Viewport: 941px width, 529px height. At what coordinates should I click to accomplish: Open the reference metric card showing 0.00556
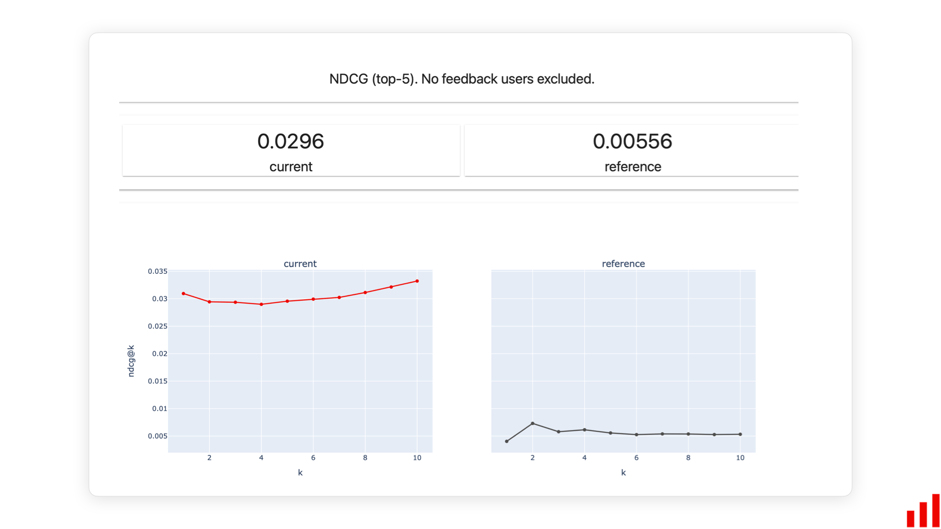click(x=632, y=150)
